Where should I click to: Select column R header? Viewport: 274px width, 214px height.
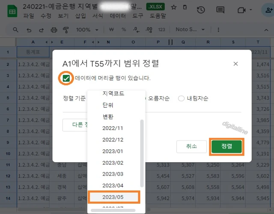tap(208, 42)
